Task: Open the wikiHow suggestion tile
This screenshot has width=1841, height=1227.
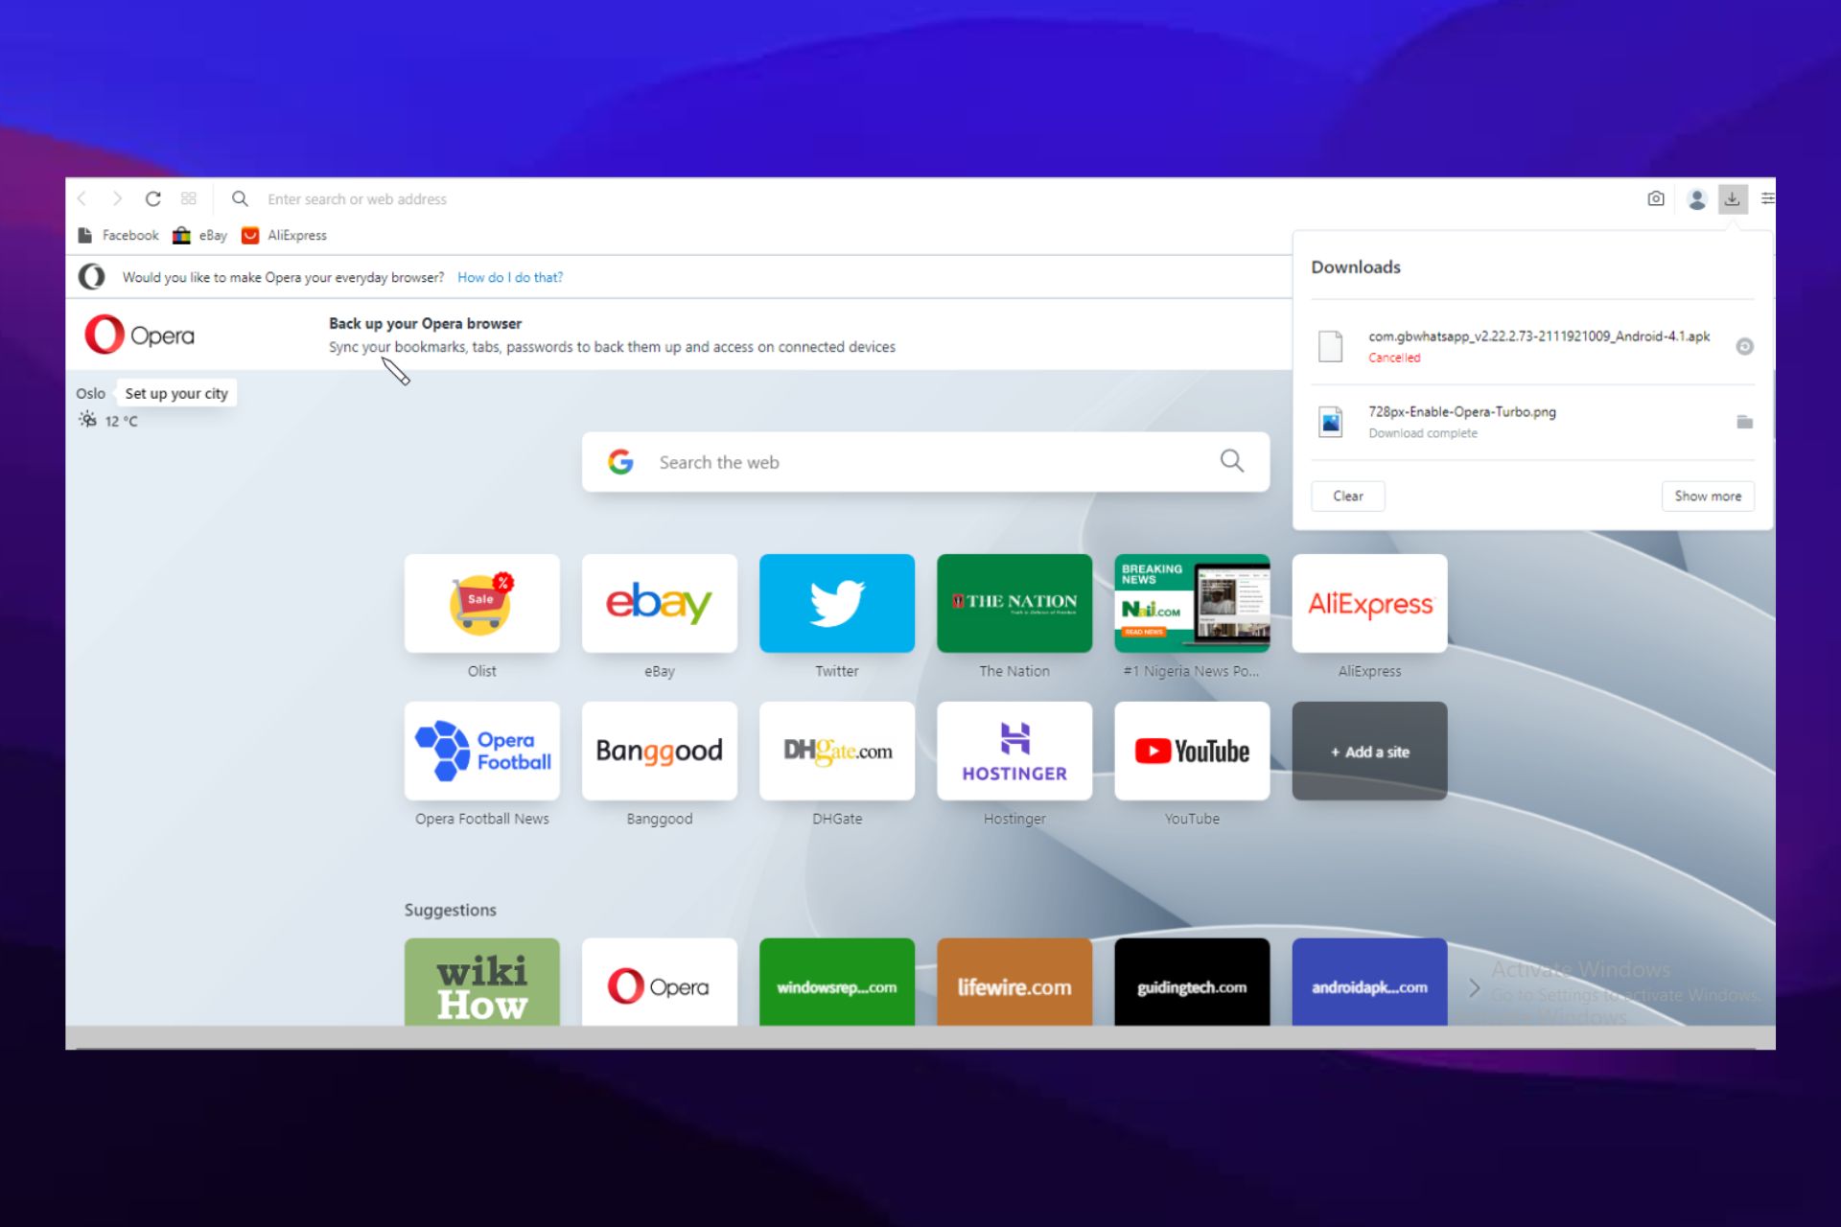Action: click(x=482, y=982)
